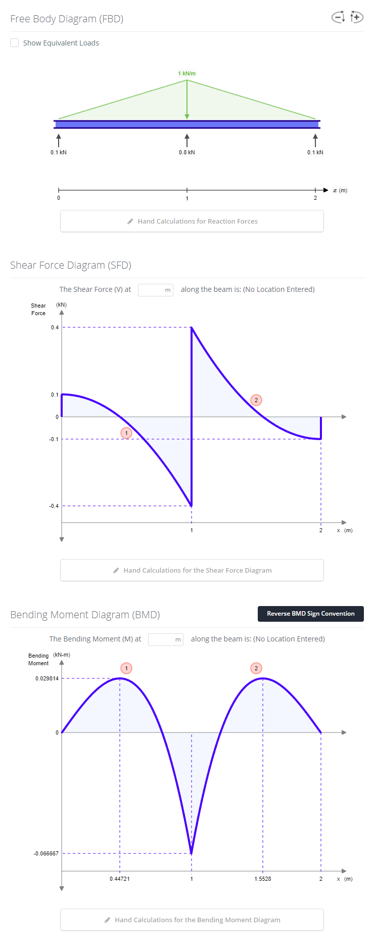374x946 pixels.
Task: Select marker 2 on the shear force diagram
Action: tap(256, 400)
